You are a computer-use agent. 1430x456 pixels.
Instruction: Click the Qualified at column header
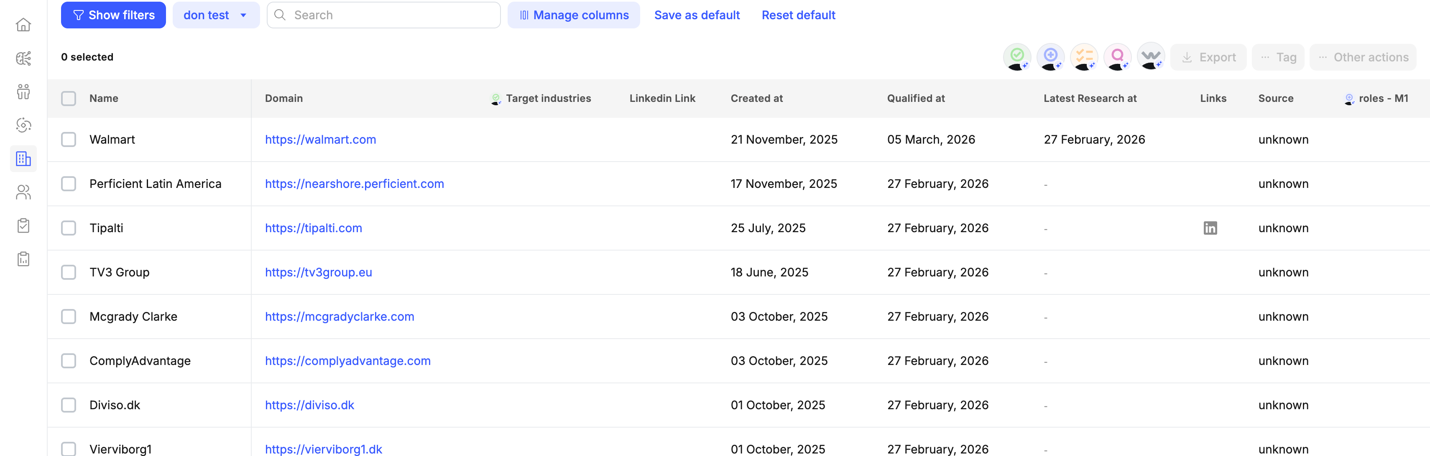click(915, 98)
